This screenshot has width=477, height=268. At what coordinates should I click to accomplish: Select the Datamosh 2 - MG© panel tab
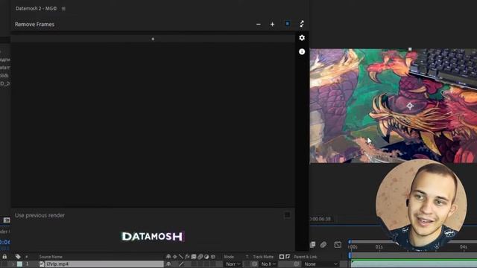37,8
